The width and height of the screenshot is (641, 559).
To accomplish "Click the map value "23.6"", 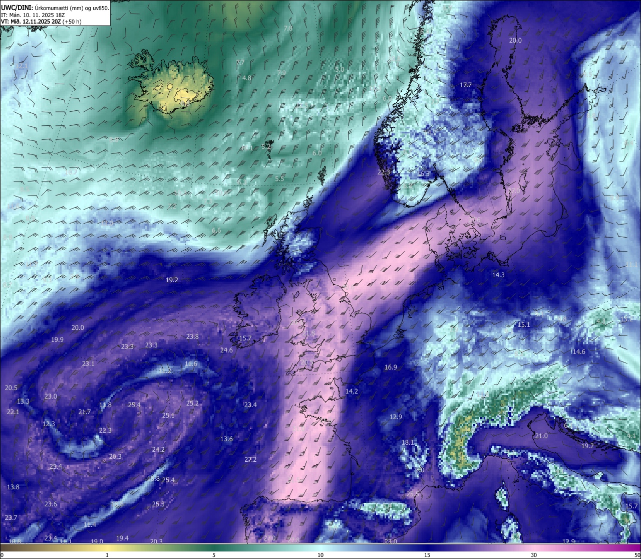I will pos(51,504).
